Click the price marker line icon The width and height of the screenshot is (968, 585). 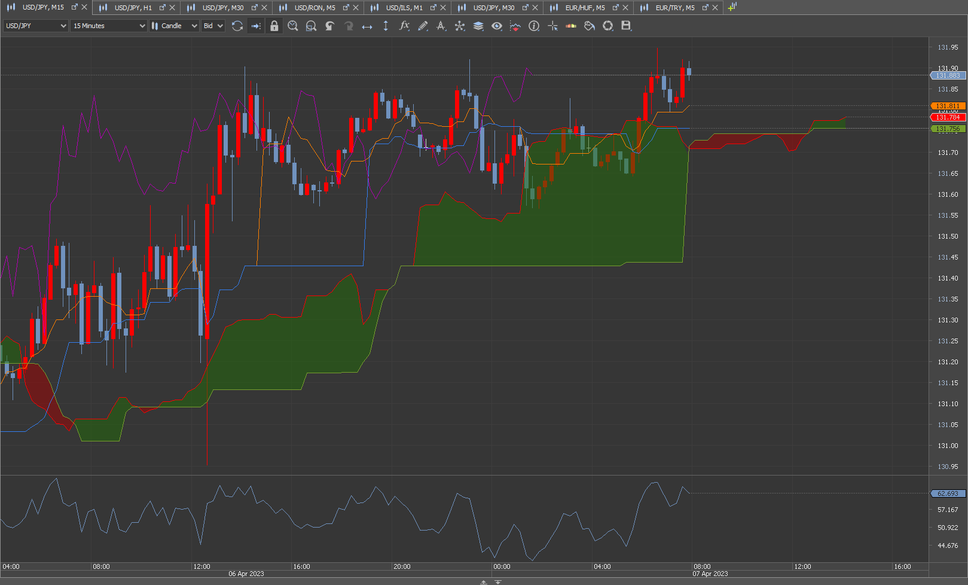[515, 26]
